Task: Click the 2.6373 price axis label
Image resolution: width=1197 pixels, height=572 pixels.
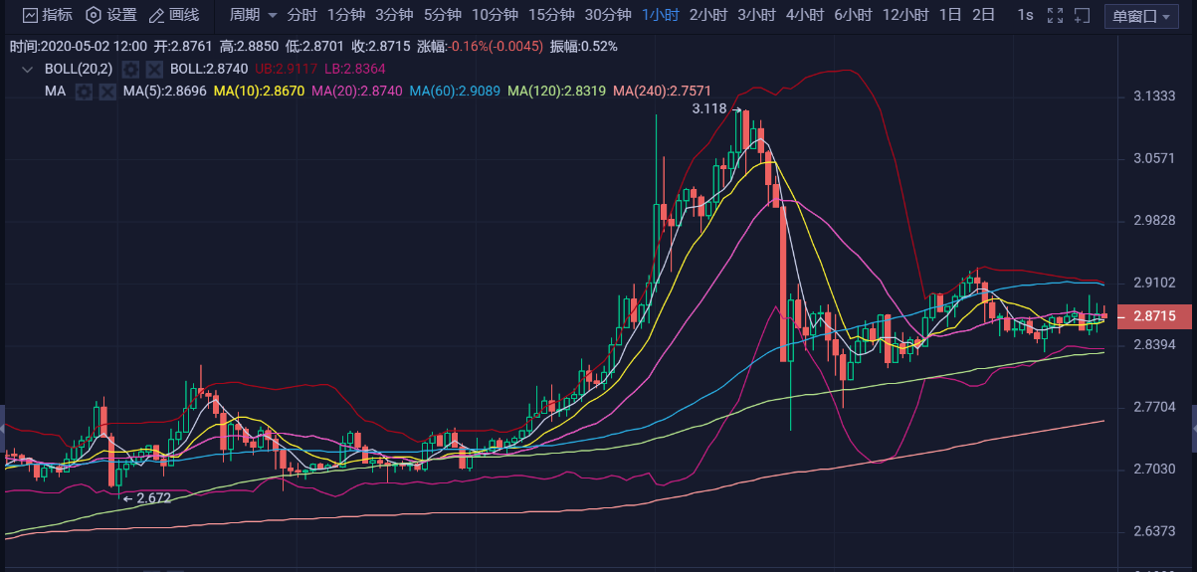Action: pos(1155,531)
